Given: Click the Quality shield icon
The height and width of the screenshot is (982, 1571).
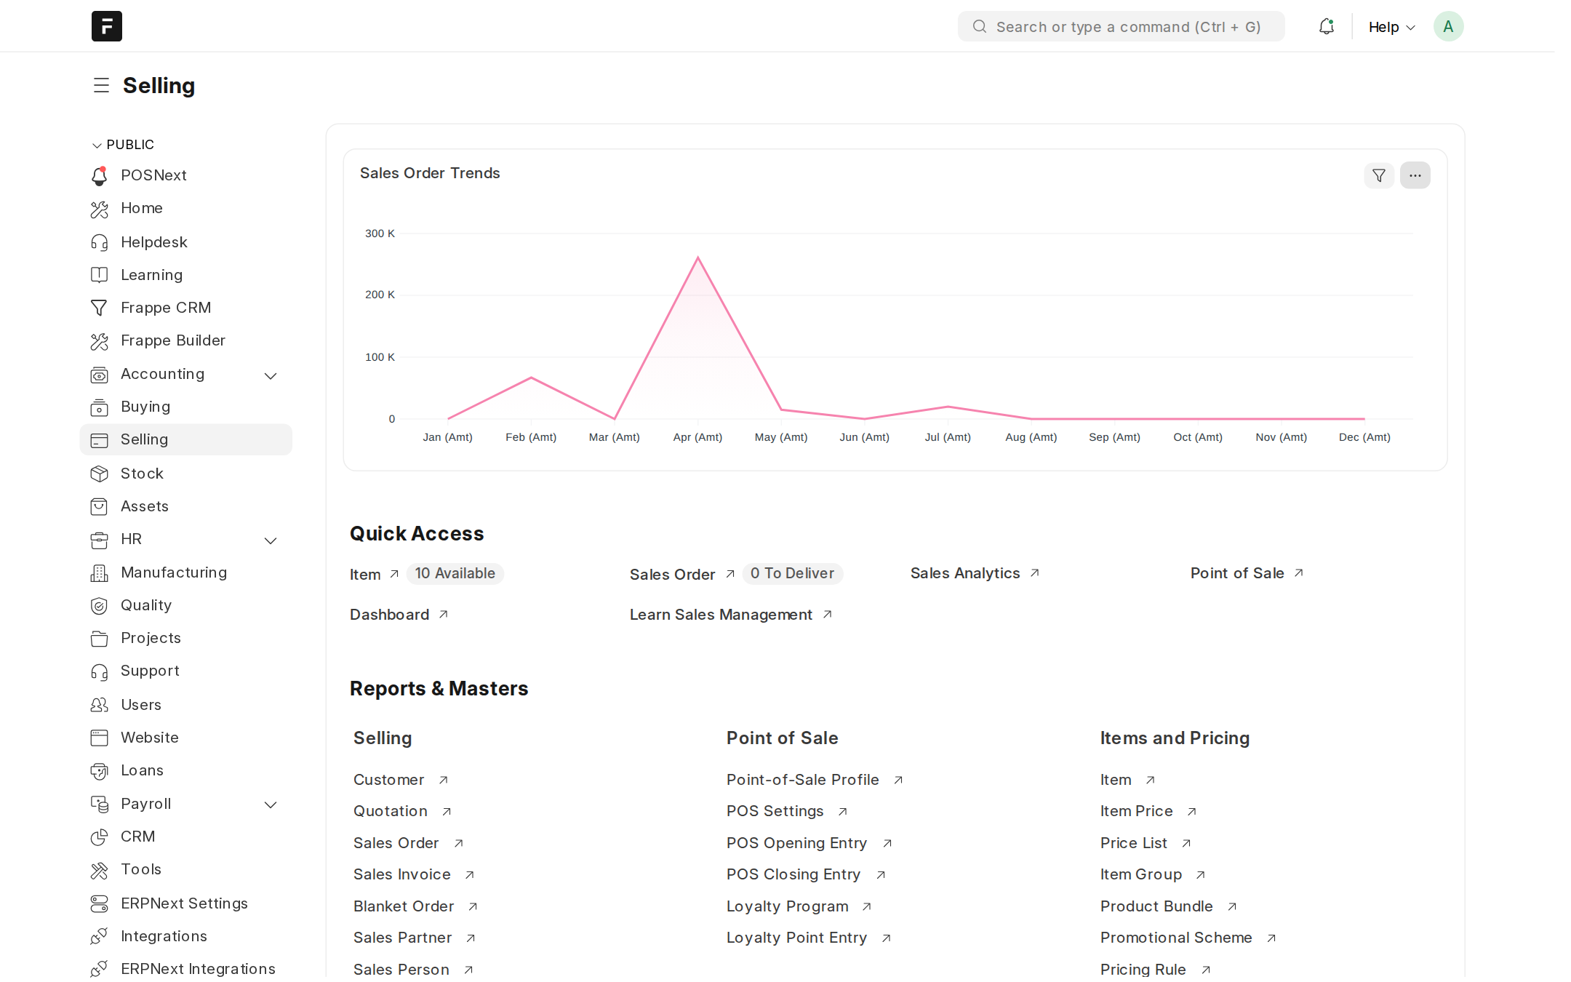Looking at the screenshot, I should point(100,605).
